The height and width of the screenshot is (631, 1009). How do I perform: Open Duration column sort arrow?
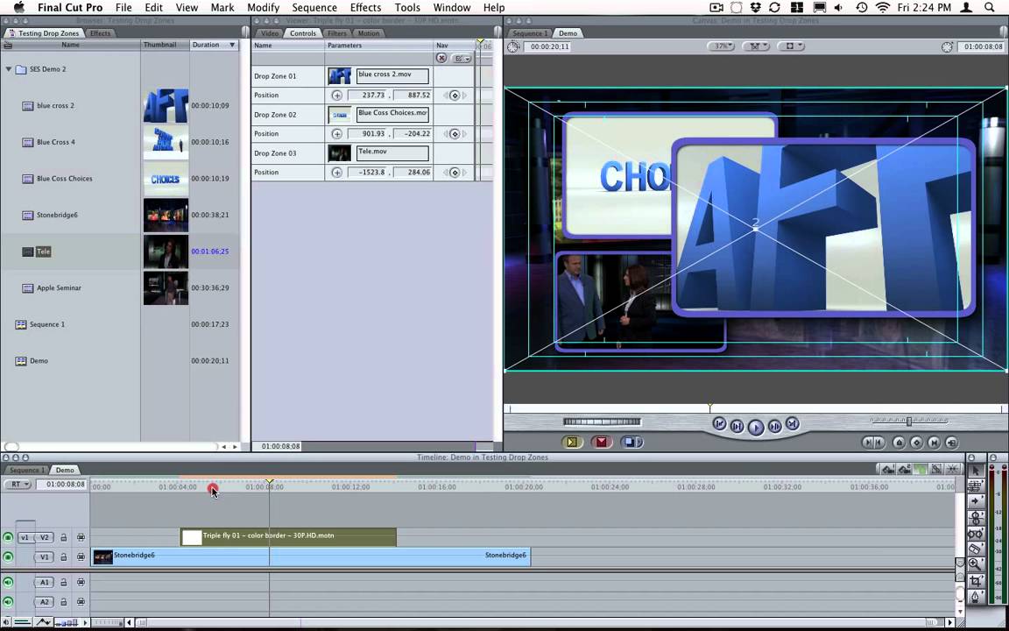(x=232, y=45)
